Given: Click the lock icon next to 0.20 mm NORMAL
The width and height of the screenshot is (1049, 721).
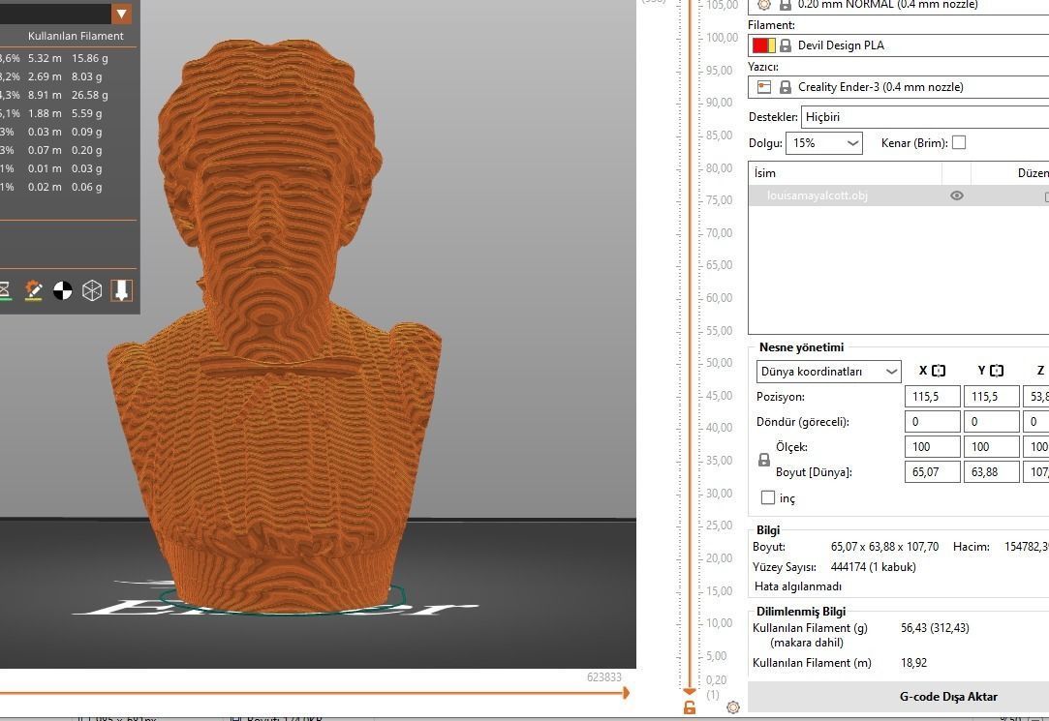Looking at the screenshot, I should point(786,5).
